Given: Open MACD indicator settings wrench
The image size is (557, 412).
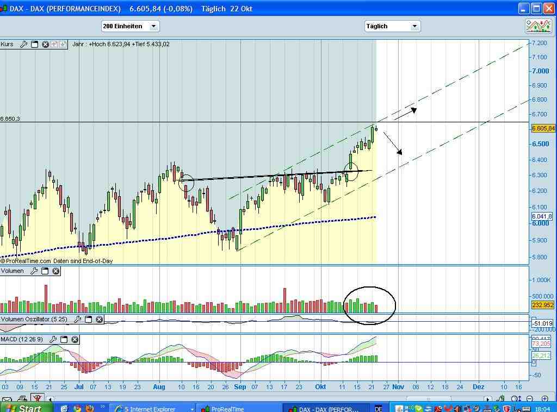Looking at the screenshot, I should tap(53, 340).
